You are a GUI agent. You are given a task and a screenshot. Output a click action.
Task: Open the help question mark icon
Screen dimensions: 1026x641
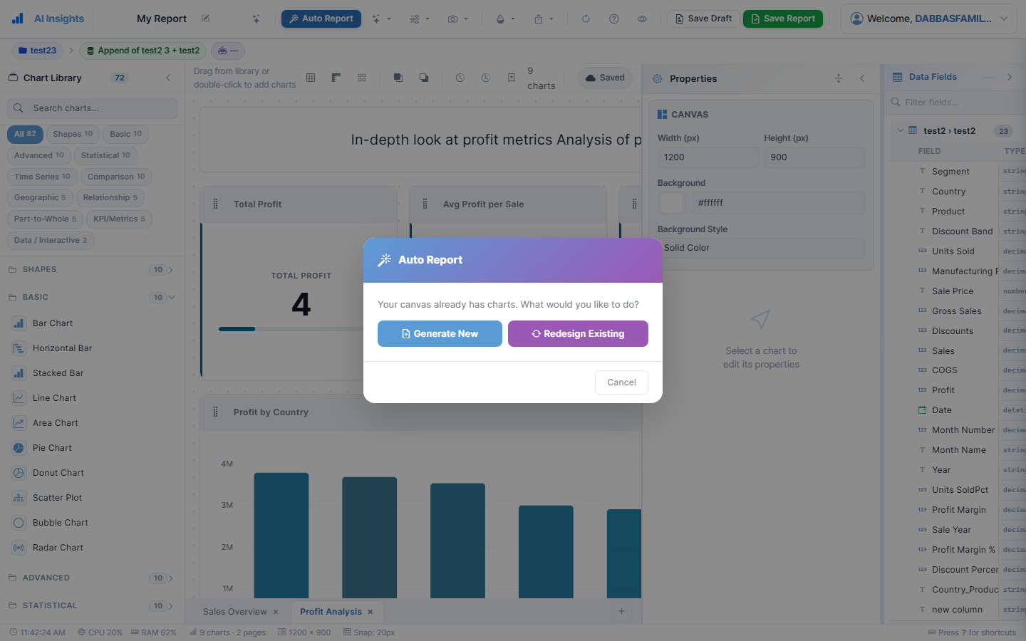tap(614, 19)
